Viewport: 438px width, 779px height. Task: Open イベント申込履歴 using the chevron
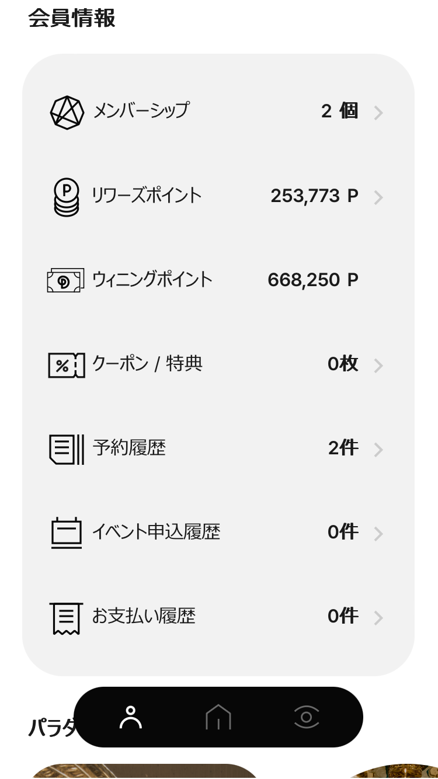(x=378, y=534)
